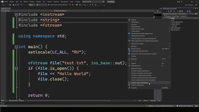Open the x64 platform dropdown
The image size is (199, 112).
(41, 5)
